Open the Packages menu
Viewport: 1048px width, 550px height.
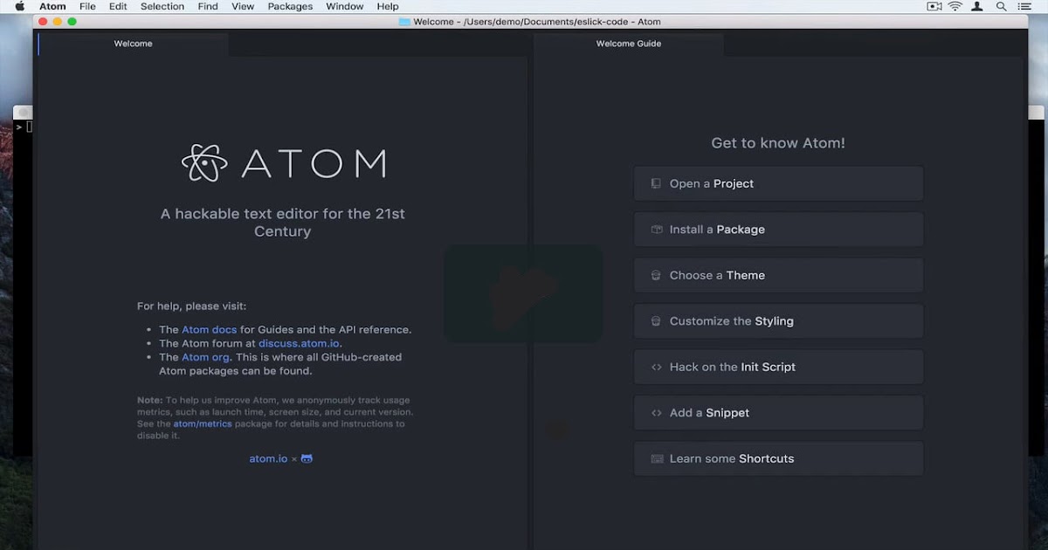pyautogui.click(x=290, y=6)
